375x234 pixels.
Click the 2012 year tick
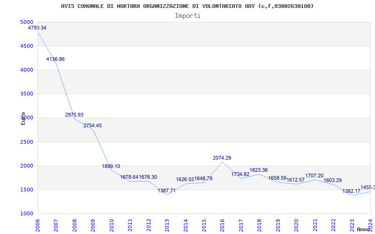[x=149, y=225]
